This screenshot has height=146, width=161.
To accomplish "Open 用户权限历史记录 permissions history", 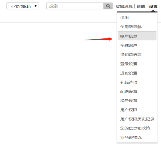I will coord(137,119).
